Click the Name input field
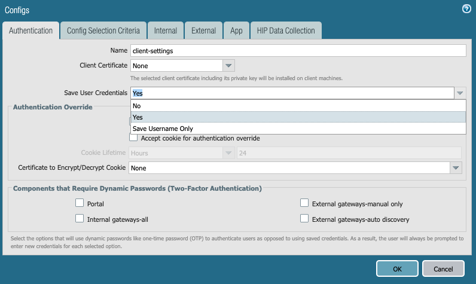The width and height of the screenshot is (476, 284). click(298, 51)
